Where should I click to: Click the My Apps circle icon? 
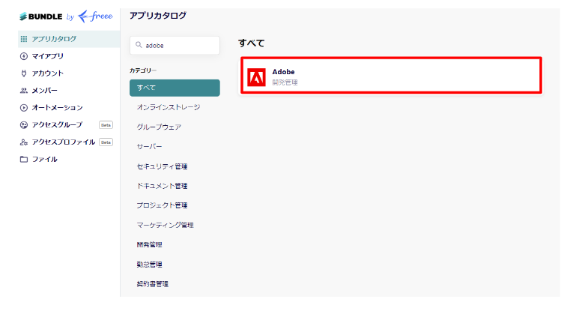[x=24, y=56]
